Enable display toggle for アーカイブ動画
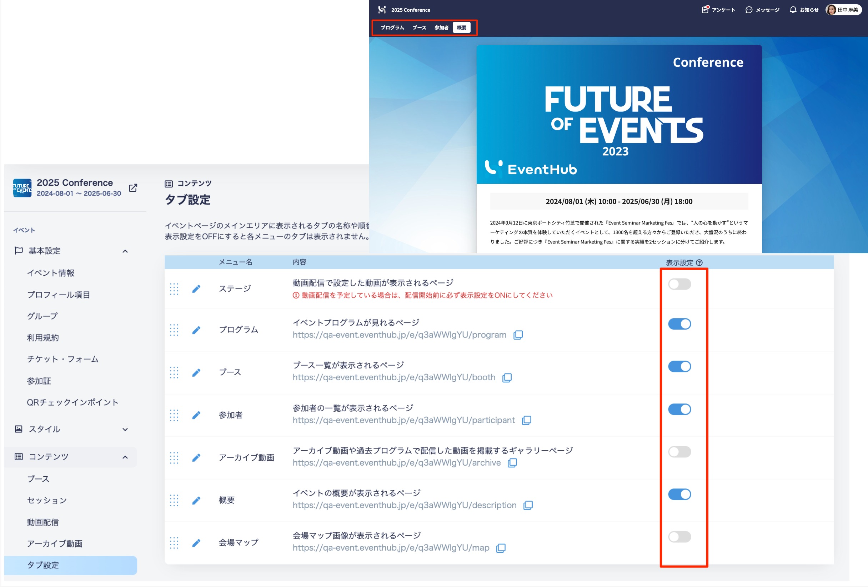Image resolution: width=868 pixels, height=587 pixels. (679, 452)
